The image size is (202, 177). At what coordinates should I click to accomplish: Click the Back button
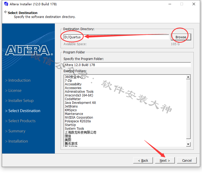(x=143, y=160)
